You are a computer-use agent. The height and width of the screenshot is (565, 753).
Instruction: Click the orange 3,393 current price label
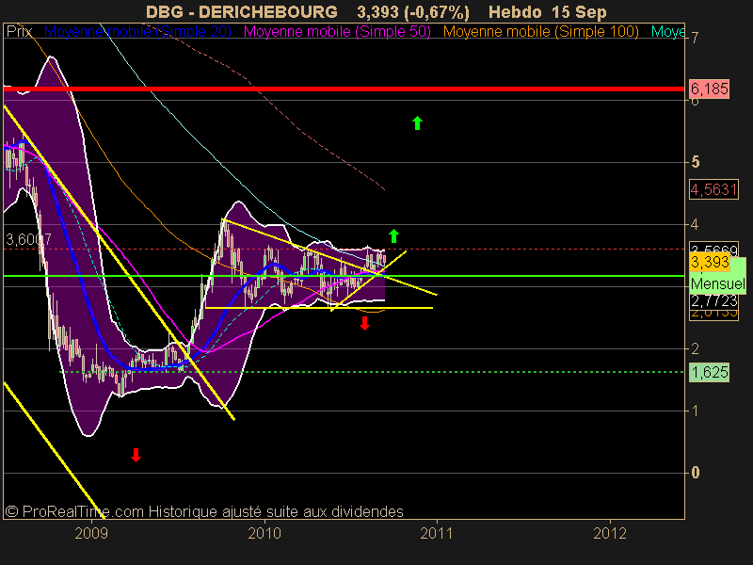point(710,263)
